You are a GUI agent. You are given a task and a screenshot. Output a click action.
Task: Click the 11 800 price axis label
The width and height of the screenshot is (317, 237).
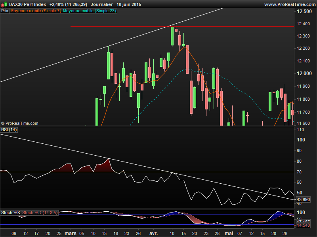coord(303,99)
